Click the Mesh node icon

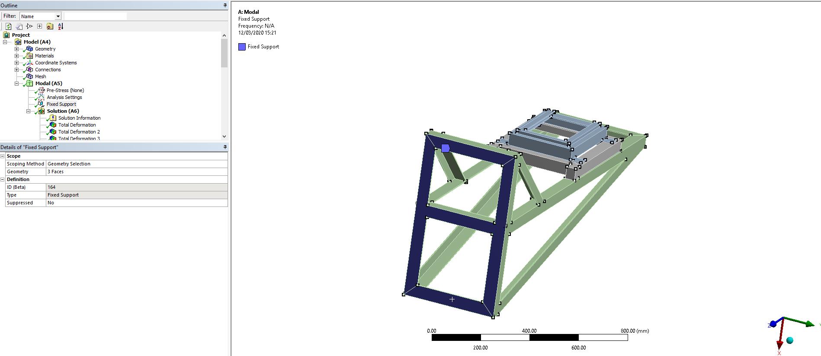click(29, 76)
